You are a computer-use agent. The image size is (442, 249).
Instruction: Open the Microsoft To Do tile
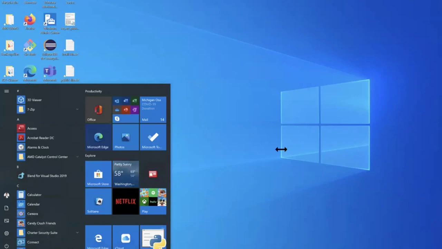point(153,137)
